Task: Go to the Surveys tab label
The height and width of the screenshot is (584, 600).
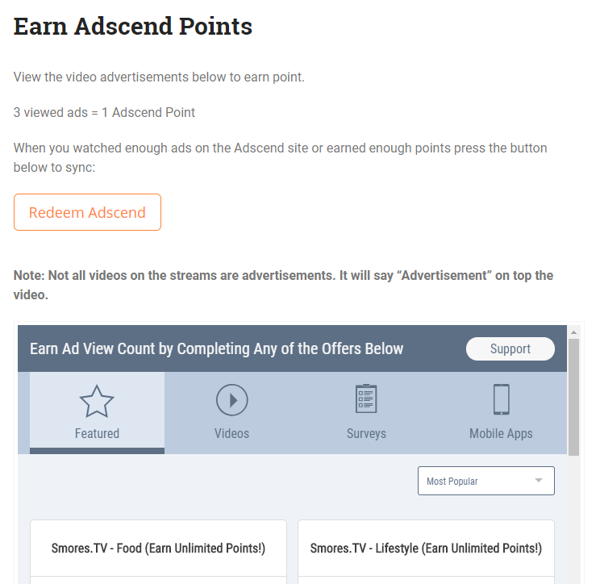Action: [366, 433]
